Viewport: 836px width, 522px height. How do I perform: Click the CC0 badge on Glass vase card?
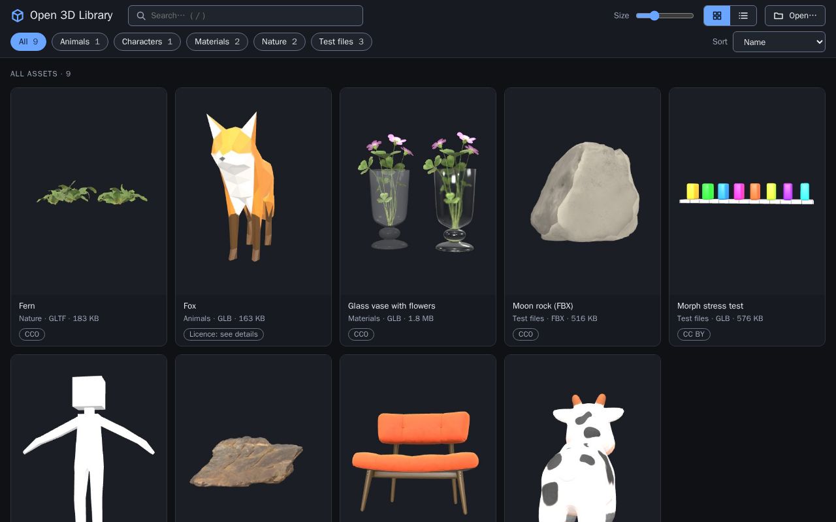click(361, 334)
